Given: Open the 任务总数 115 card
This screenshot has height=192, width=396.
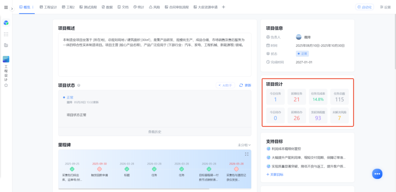Looking at the screenshot, I should click(340, 97).
